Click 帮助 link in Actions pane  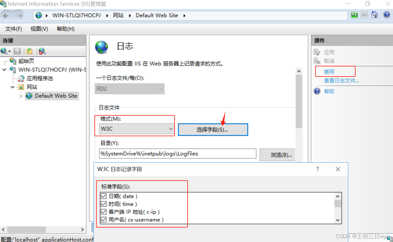tap(329, 91)
